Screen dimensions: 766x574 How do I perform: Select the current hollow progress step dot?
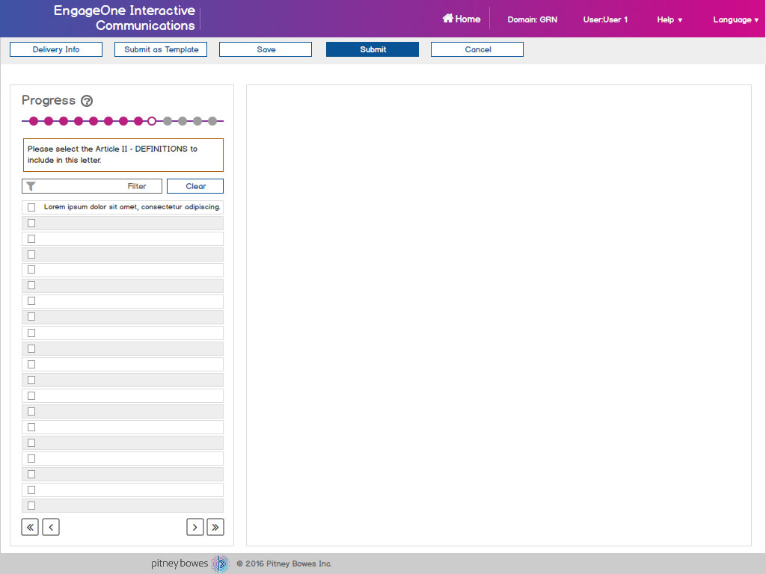pyautogui.click(x=152, y=121)
